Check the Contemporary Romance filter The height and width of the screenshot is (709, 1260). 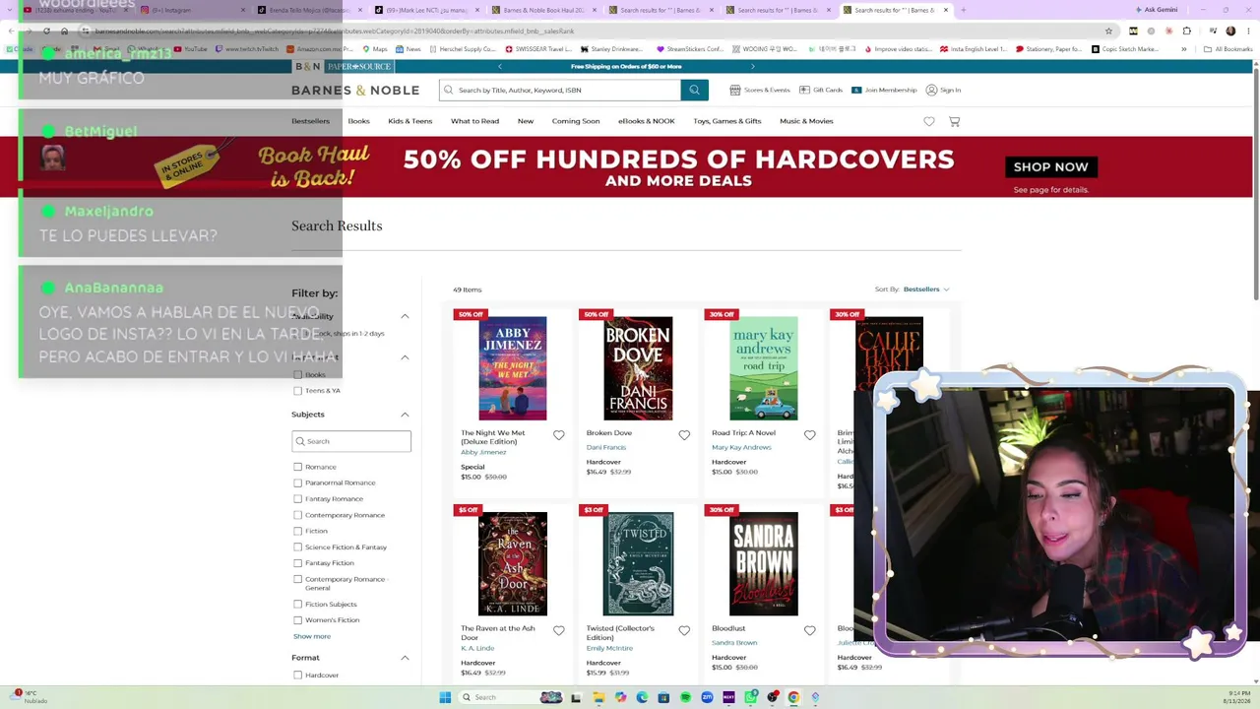tap(297, 515)
